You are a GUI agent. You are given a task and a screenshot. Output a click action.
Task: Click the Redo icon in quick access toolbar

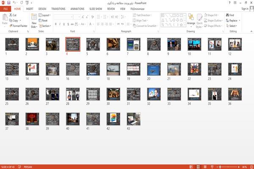(22, 3)
